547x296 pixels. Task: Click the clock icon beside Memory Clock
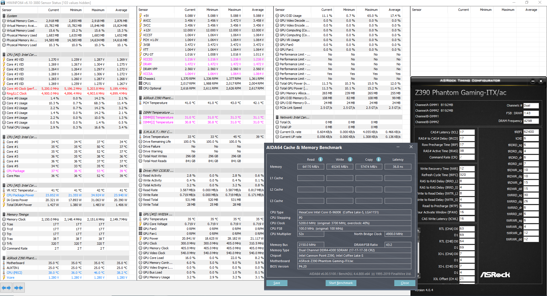coord(4,219)
